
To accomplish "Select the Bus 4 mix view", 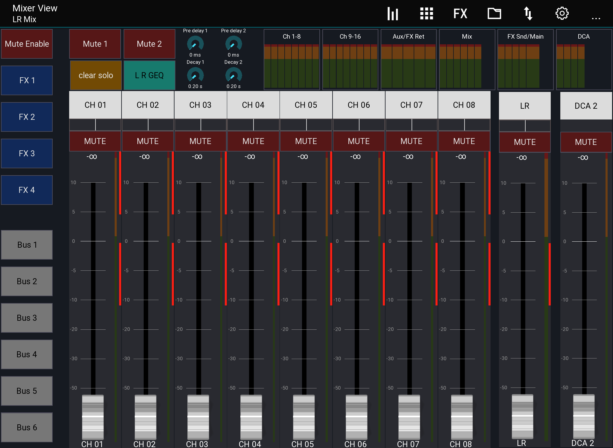I will pyautogui.click(x=27, y=354).
